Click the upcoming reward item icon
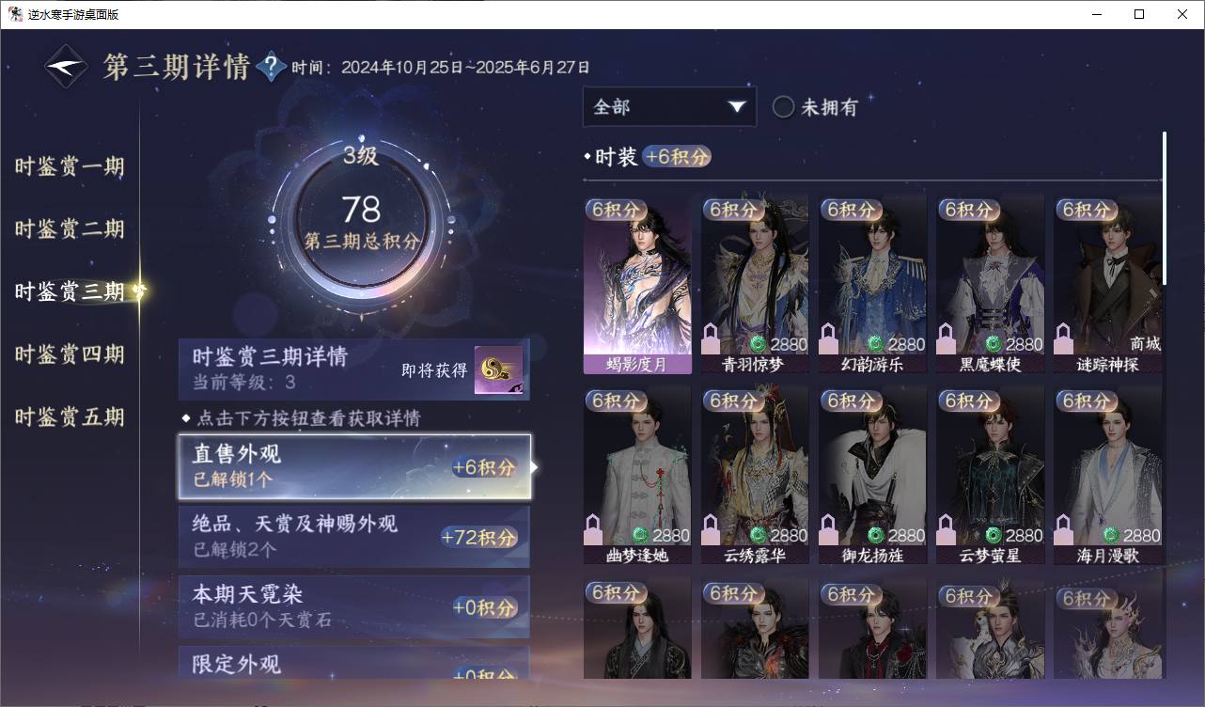The width and height of the screenshot is (1205, 707). pos(498,370)
